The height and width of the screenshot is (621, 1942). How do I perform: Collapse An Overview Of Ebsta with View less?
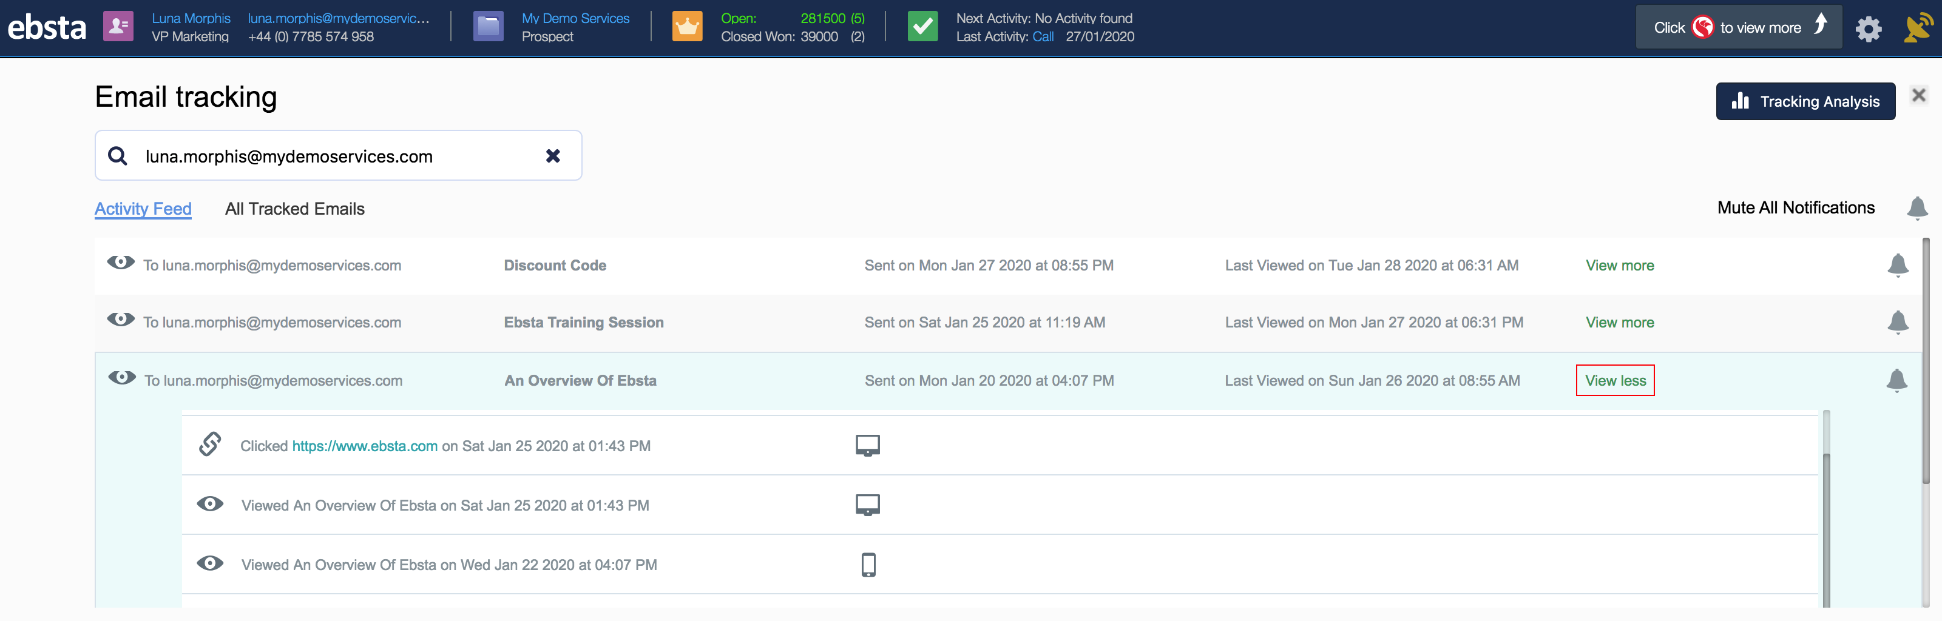point(1615,381)
